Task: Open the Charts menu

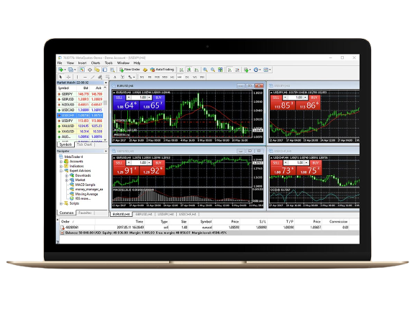Action: pos(96,63)
